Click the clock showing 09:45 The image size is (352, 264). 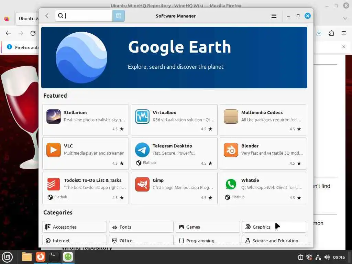pos(339,257)
